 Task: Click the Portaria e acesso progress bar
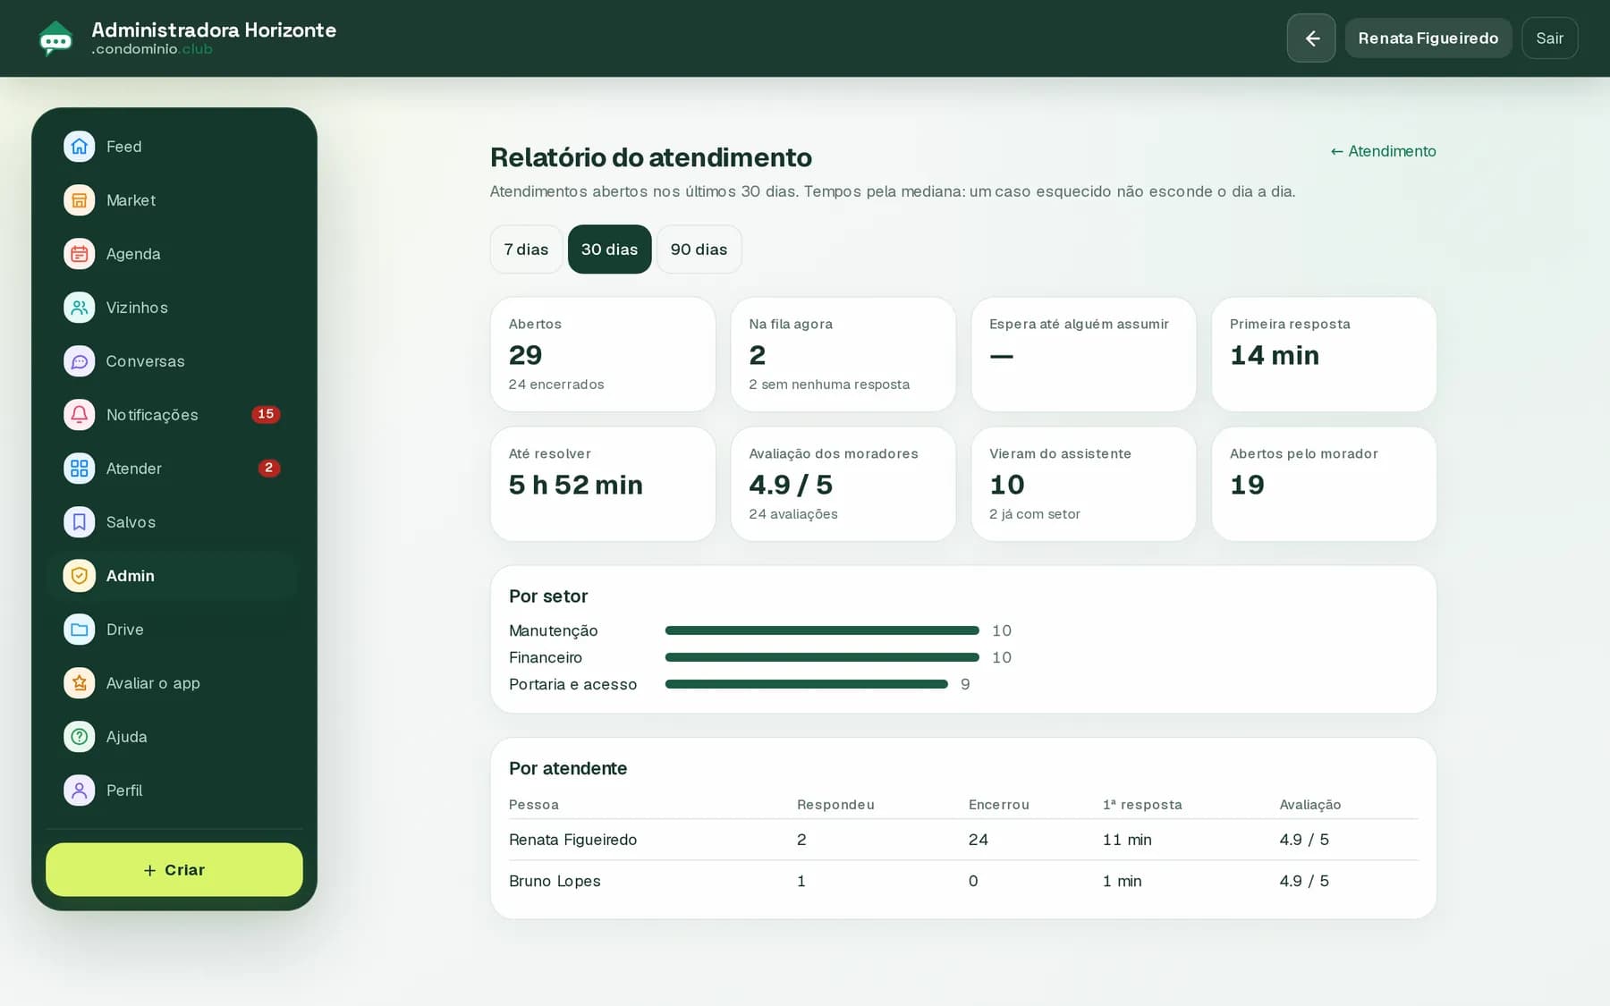(x=807, y=684)
